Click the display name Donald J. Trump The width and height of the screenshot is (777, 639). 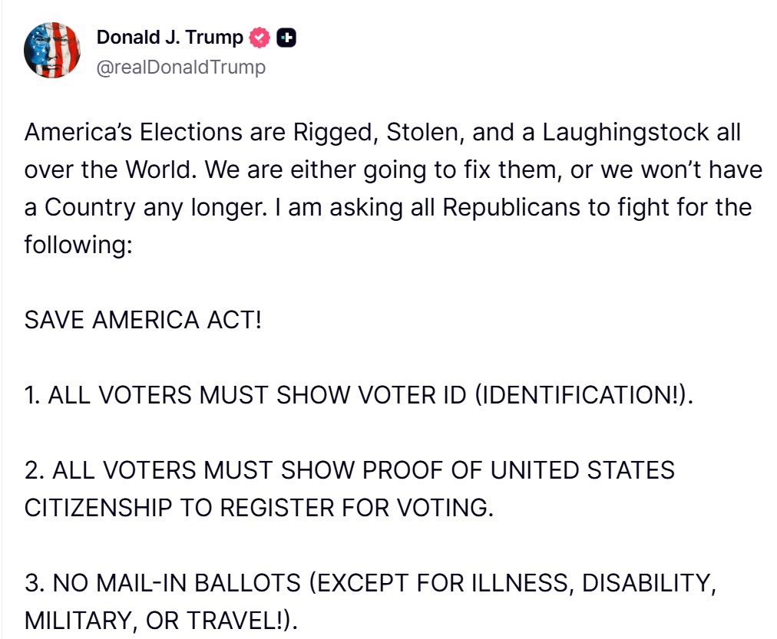click(x=170, y=37)
